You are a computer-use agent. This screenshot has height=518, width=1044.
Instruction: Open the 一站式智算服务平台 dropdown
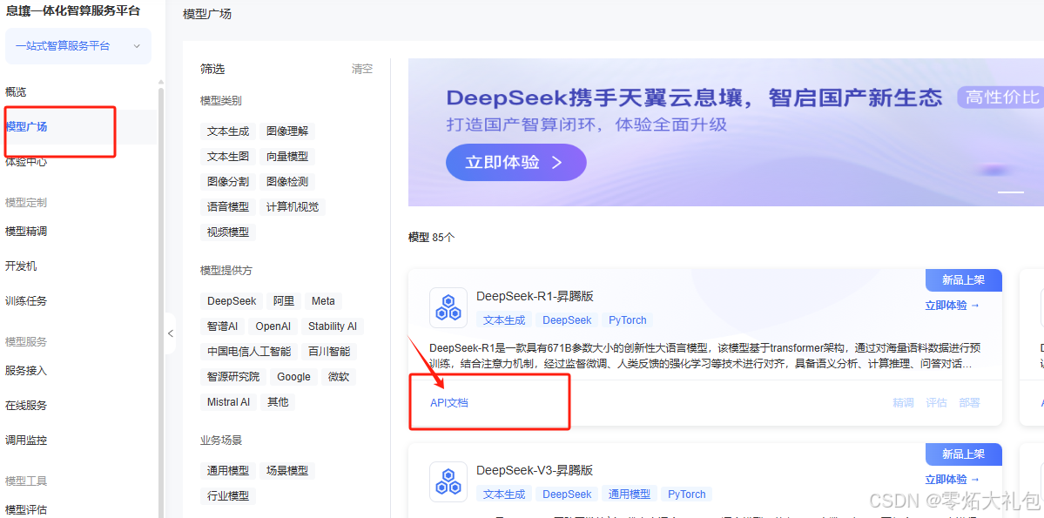pyautogui.click(x=77, y=46)
